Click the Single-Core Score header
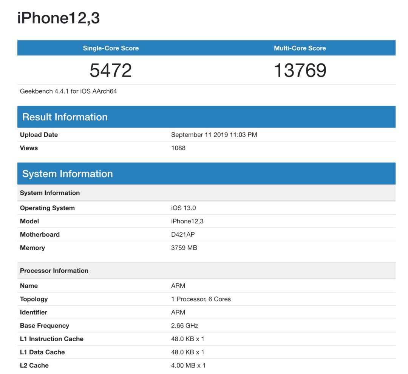 pyautogui.click(x=111, y=48)
